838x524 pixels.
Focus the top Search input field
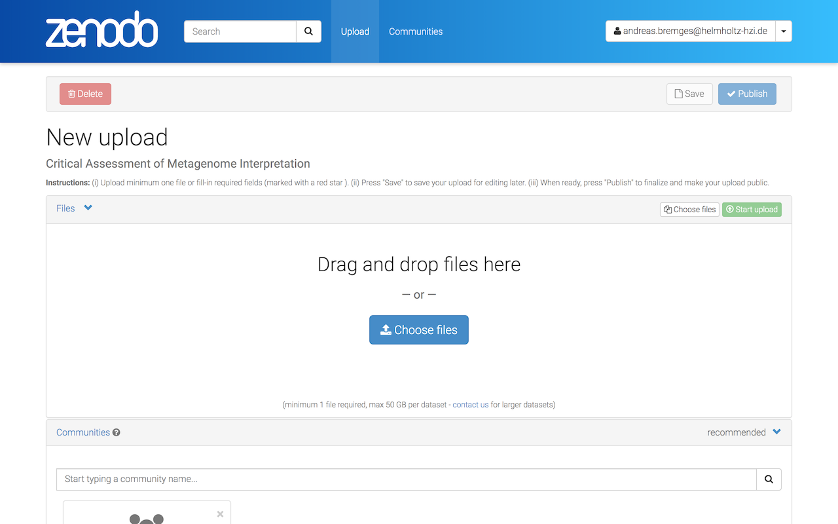tap(240, 31)
